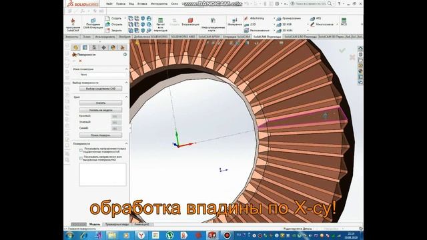Click the iMachining operation icon

(246, 18)
